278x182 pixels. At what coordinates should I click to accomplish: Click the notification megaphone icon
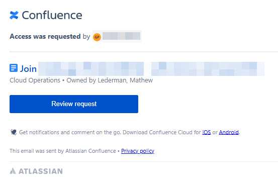pos(14,132)
